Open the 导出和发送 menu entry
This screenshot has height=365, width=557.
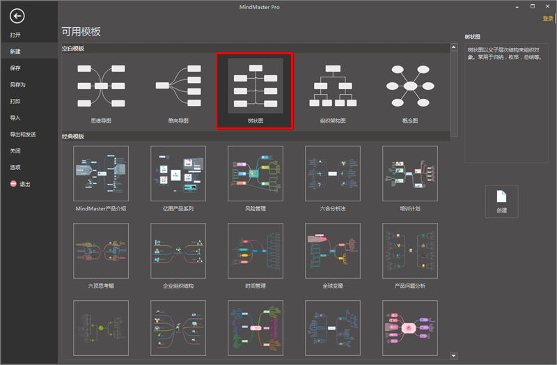click(x=22, y=134)
